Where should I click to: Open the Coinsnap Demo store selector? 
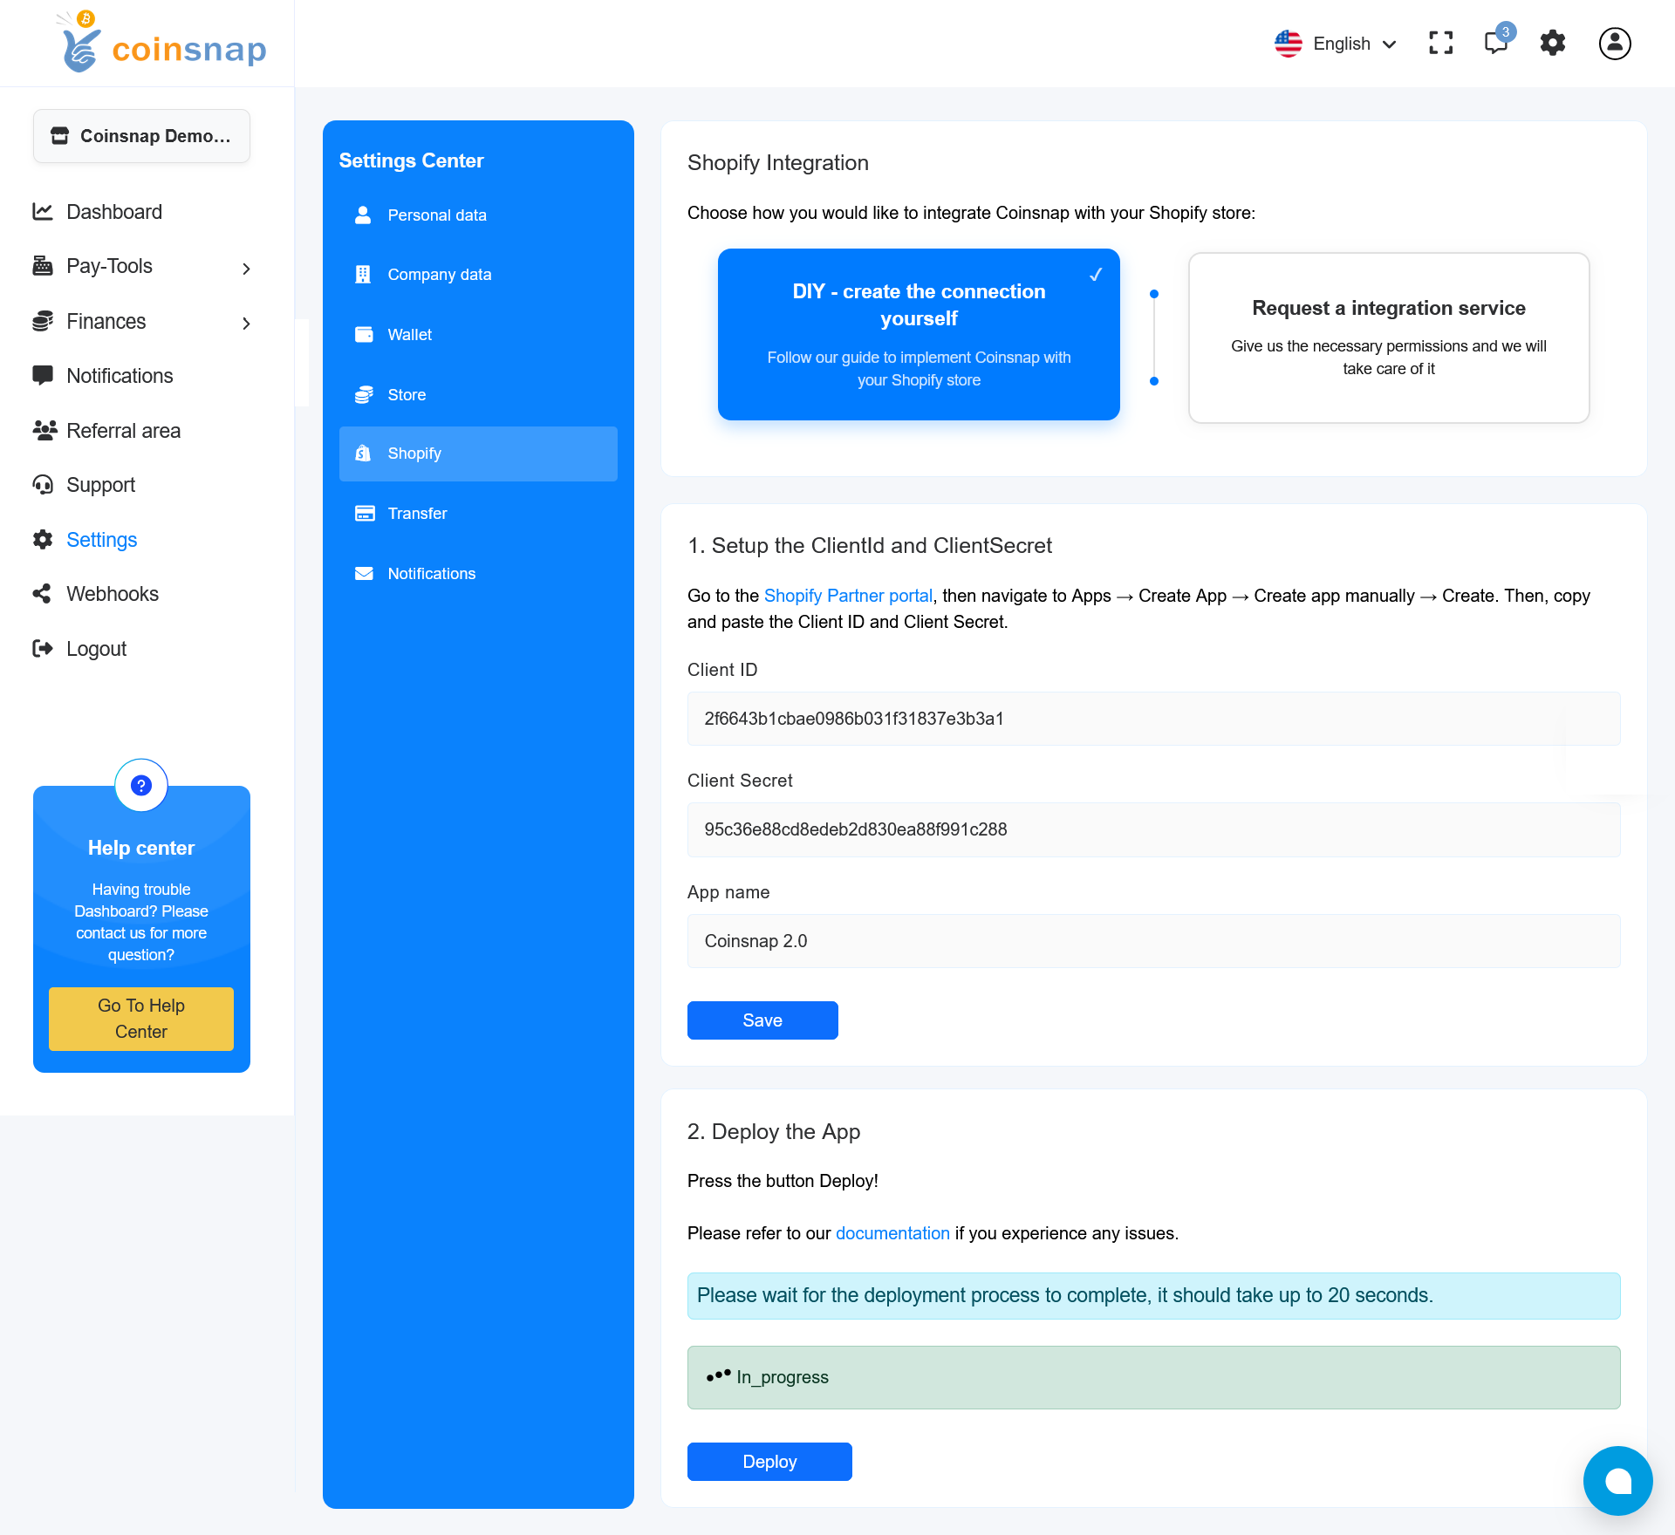click(x=141, y=136)
